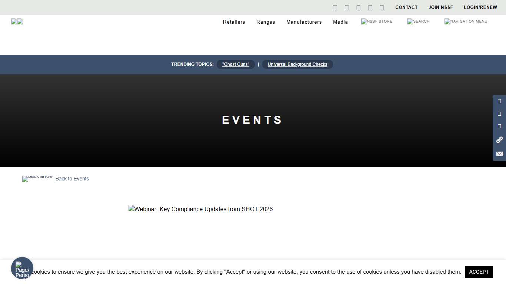Click the CONTACT link in the header
Image resolution: width=506 pixels, height=284 pixels.
(406, 7)
